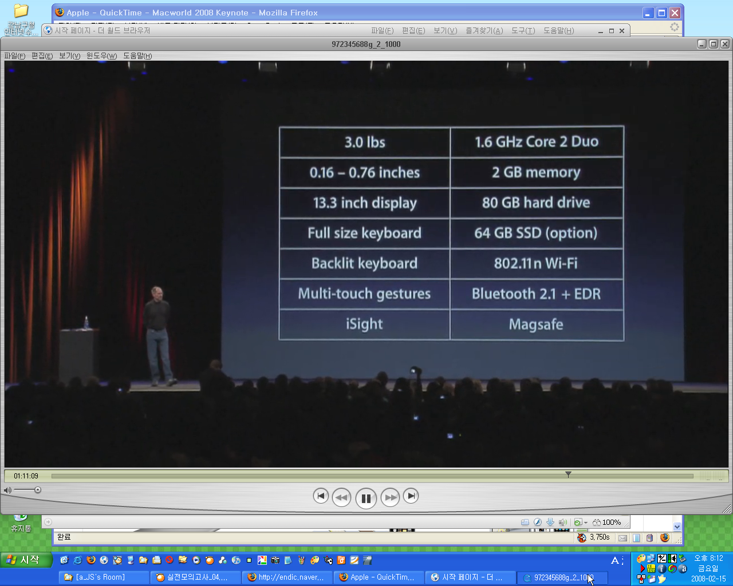This screenshot has width=733, height=586.
Task: Open the Windows 시작 Start button
Action: pos(26,560)
